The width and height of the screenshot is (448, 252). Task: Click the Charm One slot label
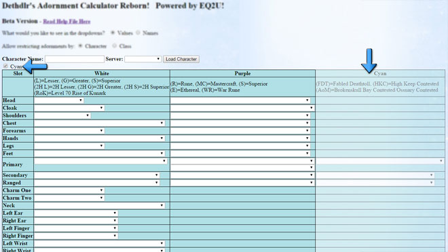17,190
